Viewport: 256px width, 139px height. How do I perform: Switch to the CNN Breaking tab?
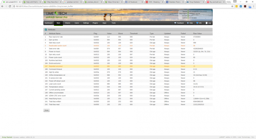pos(154,2)
